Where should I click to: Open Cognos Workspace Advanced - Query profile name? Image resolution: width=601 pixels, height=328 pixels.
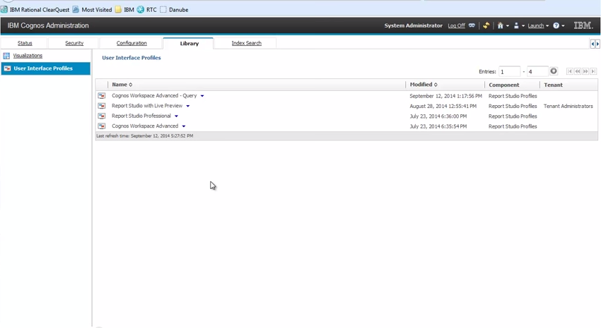154,95
